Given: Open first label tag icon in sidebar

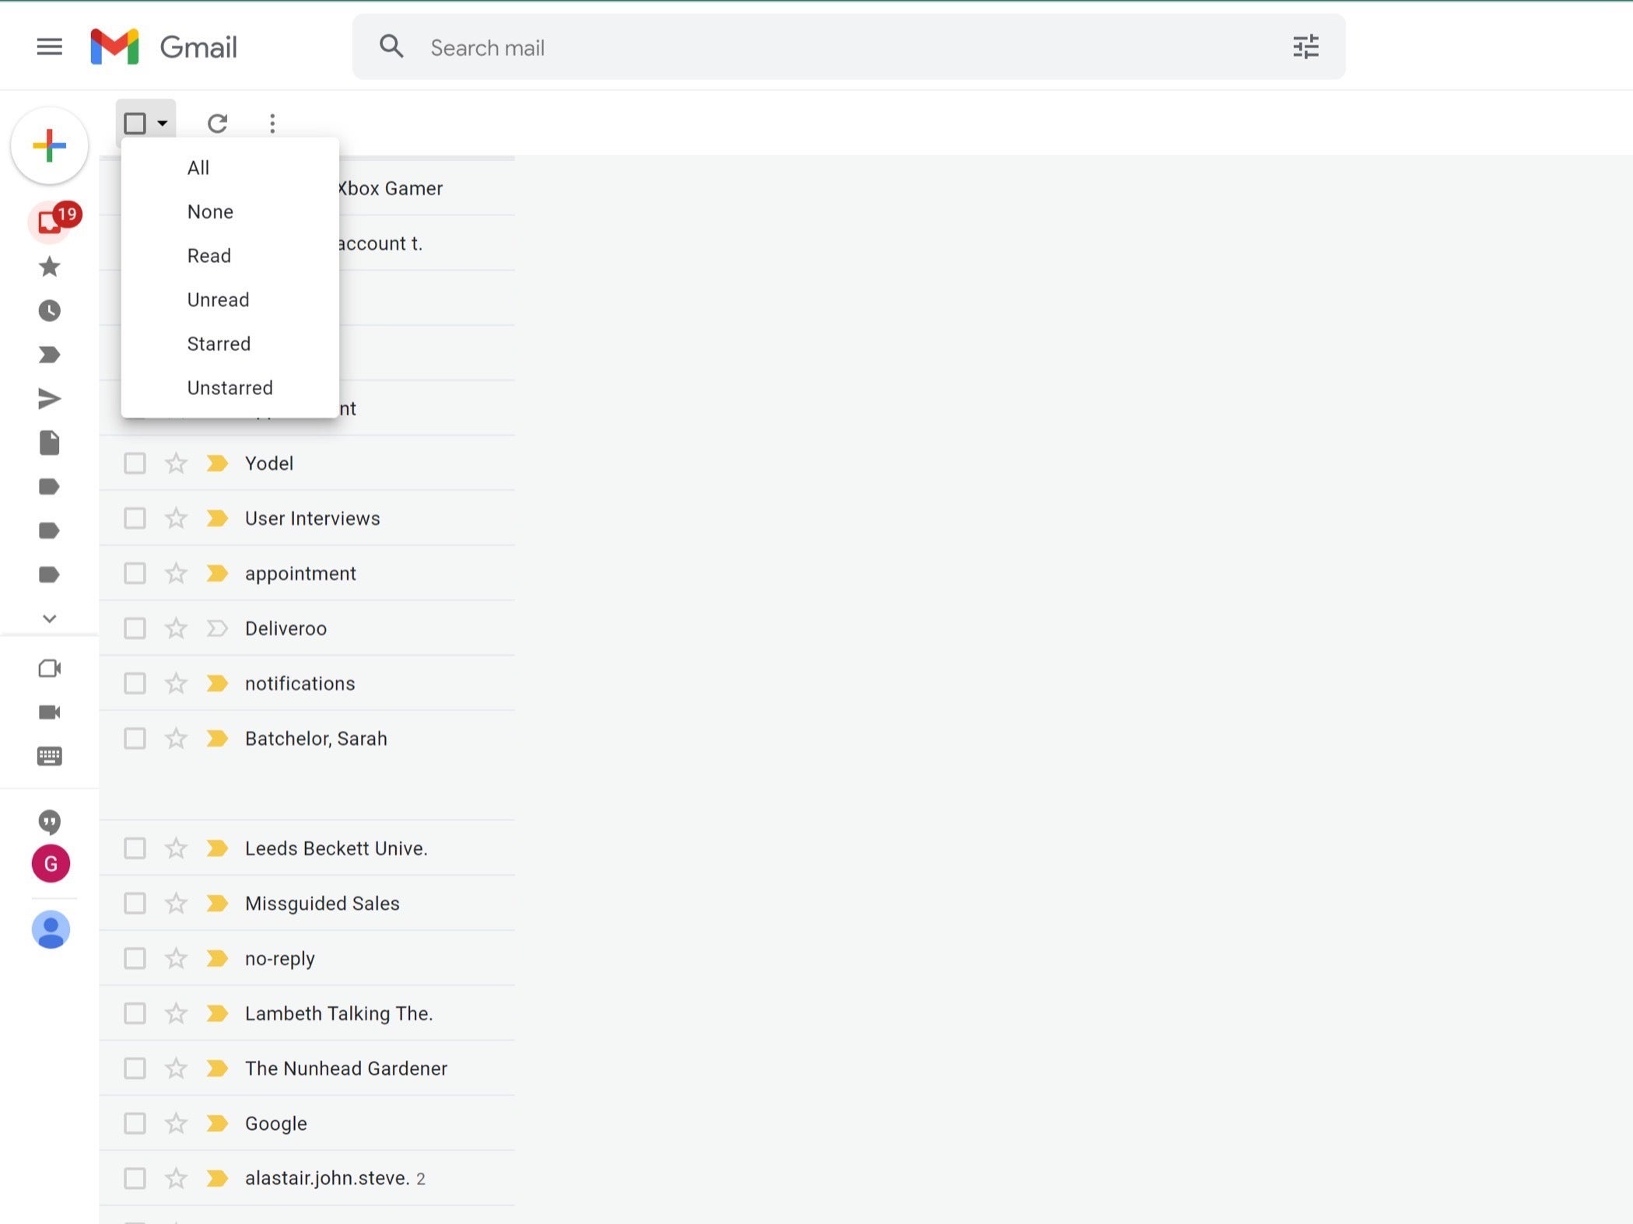Looking at the screenshot, I should pos(49,487).
